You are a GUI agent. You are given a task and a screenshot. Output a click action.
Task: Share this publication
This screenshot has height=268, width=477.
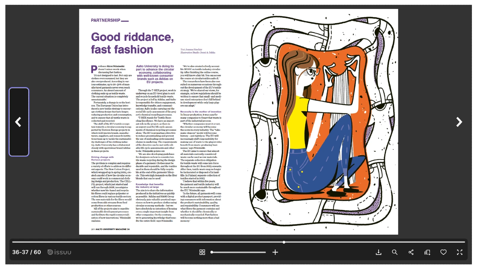click(x=411, y=252)
